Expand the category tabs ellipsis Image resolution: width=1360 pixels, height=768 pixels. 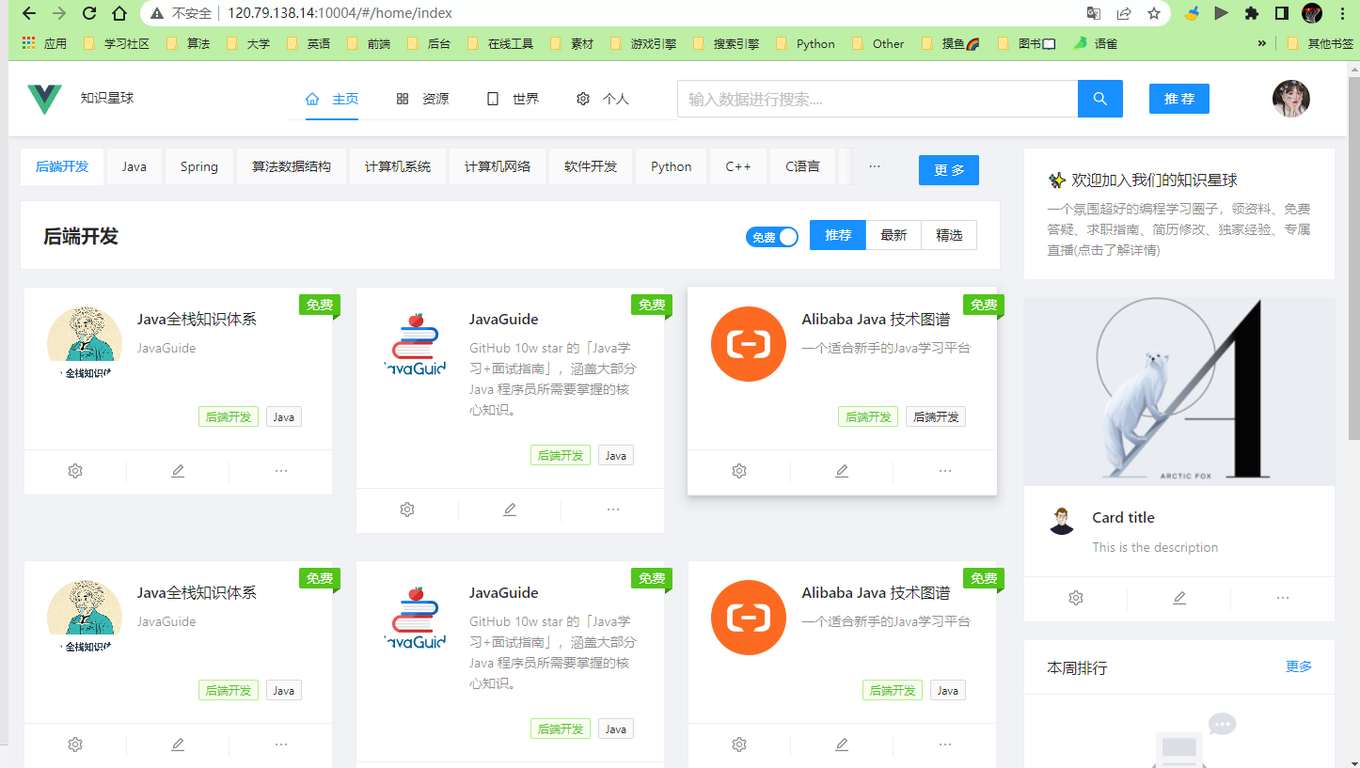click(x=875, y=166)
